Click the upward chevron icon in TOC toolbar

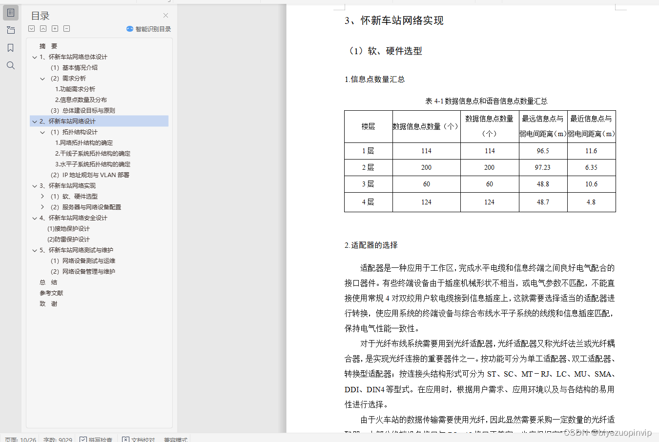coord(43,28)
